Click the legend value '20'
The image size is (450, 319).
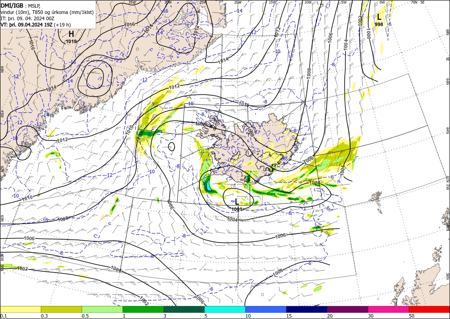330,316
